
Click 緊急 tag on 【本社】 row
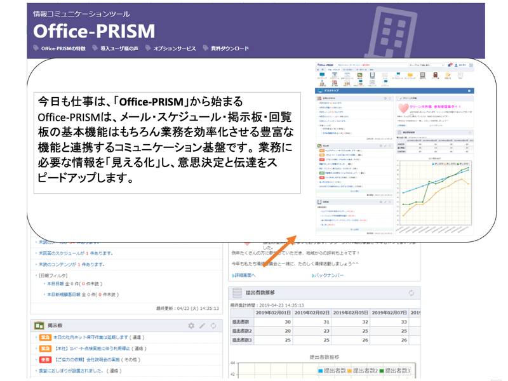45,349
